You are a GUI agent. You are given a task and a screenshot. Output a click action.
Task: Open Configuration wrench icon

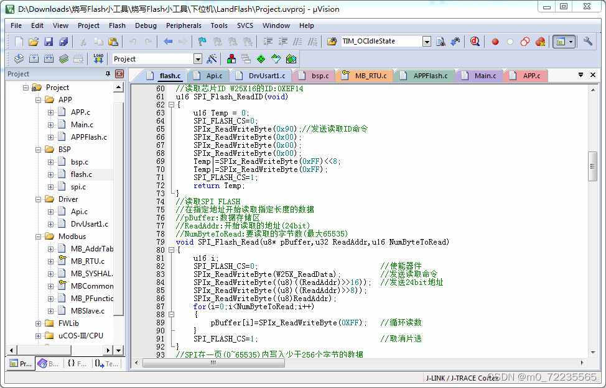point(588,41)
